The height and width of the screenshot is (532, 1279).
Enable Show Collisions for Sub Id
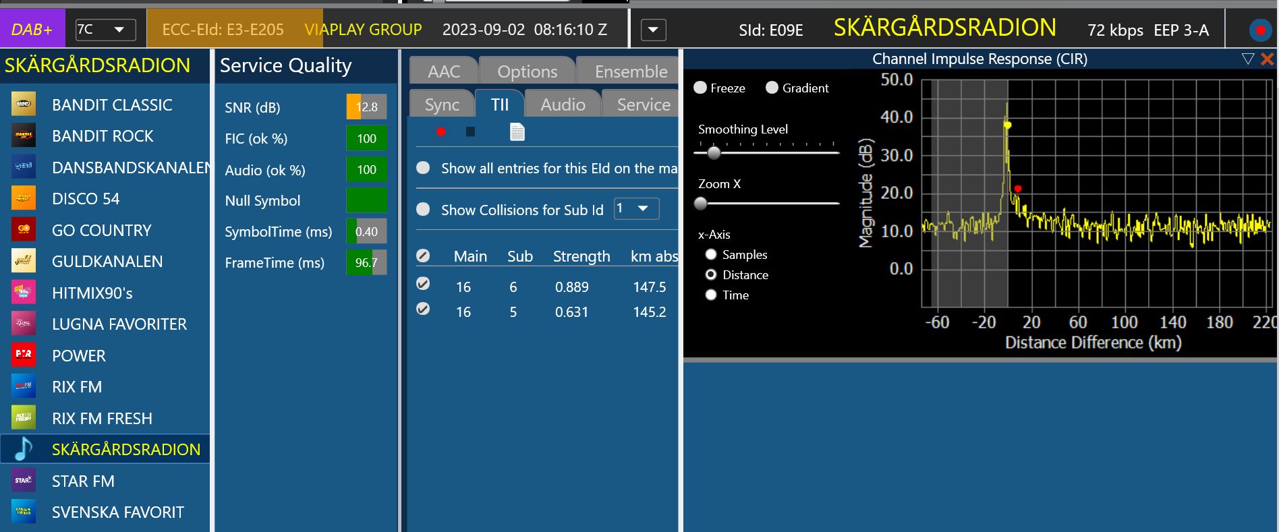(x=423, y=210)
